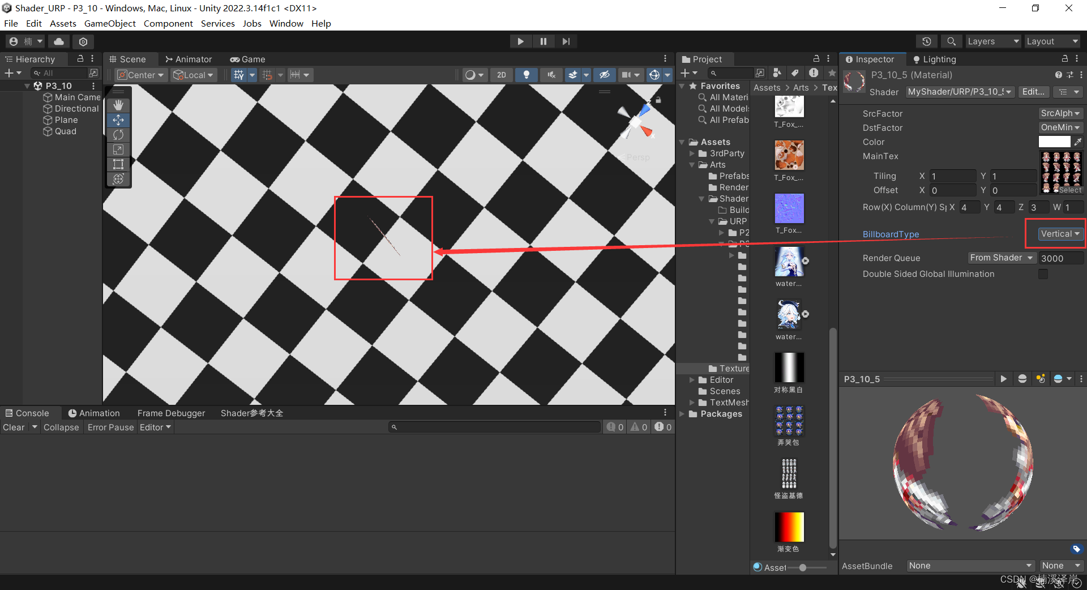Open the SrcFactor dropdown
This screenshot has height=590, width=1087.
tap(1060, 113)
